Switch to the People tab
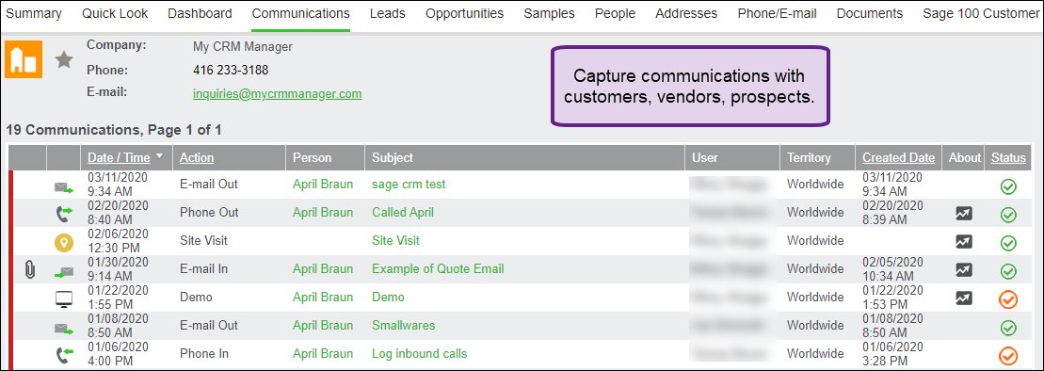The image size is (1044, 371). point(616,13)
